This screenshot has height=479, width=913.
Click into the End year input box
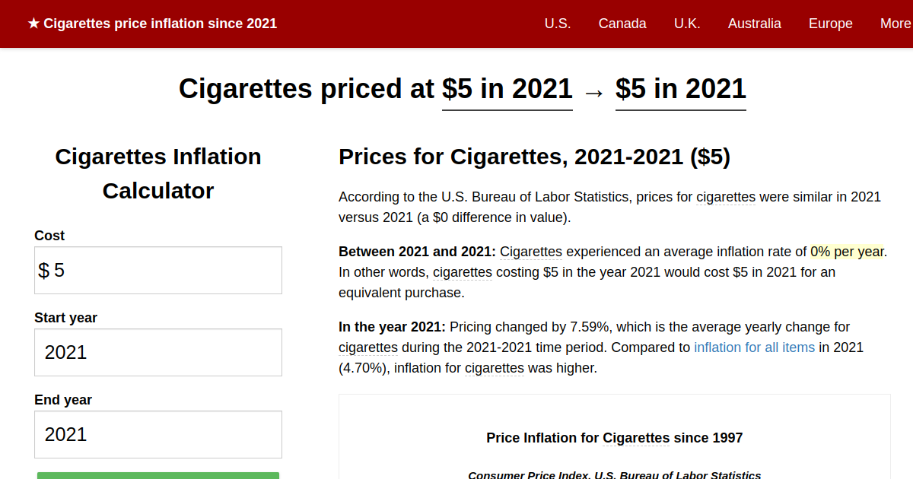coord(157,434)
